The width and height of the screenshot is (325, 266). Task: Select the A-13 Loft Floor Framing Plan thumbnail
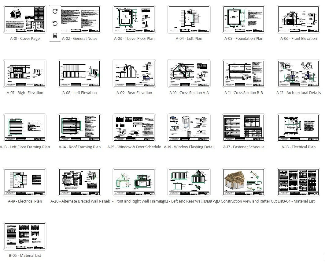25,128
